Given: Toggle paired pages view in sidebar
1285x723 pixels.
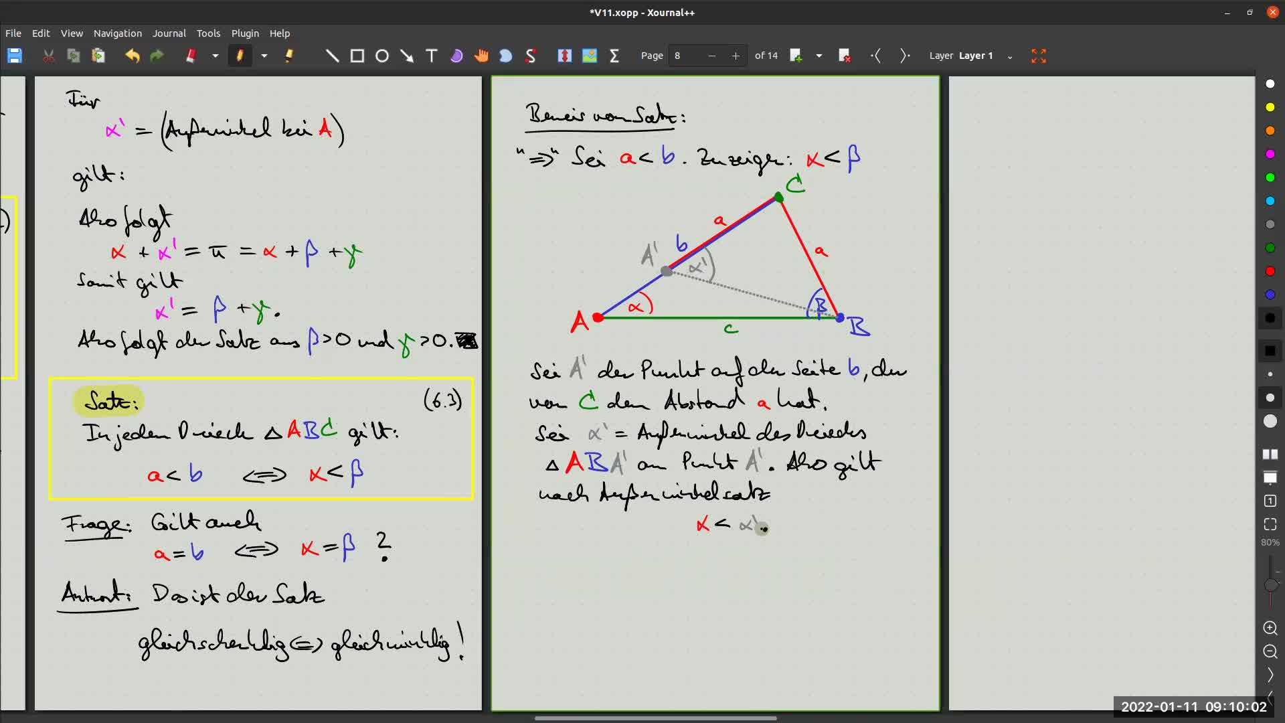Looking at the screenshot, I should tap(1270, 455).
